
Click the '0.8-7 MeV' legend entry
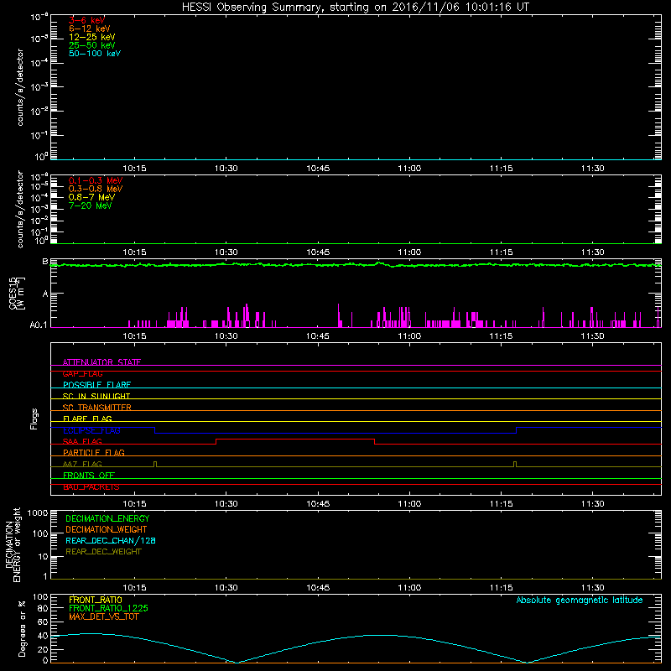(91, 197)
